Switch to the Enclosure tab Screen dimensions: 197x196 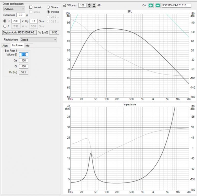(x=17, y=45)
